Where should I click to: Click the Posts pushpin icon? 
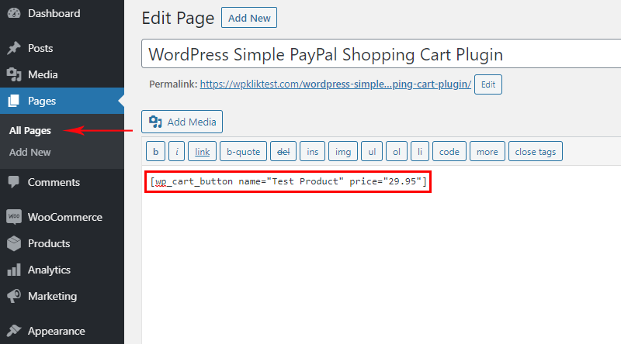click(x=14, y=48)
